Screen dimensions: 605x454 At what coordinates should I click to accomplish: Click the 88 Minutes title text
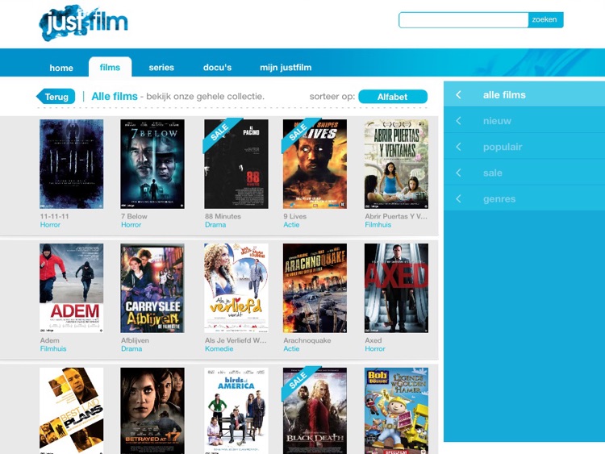[x=223, y=216]
